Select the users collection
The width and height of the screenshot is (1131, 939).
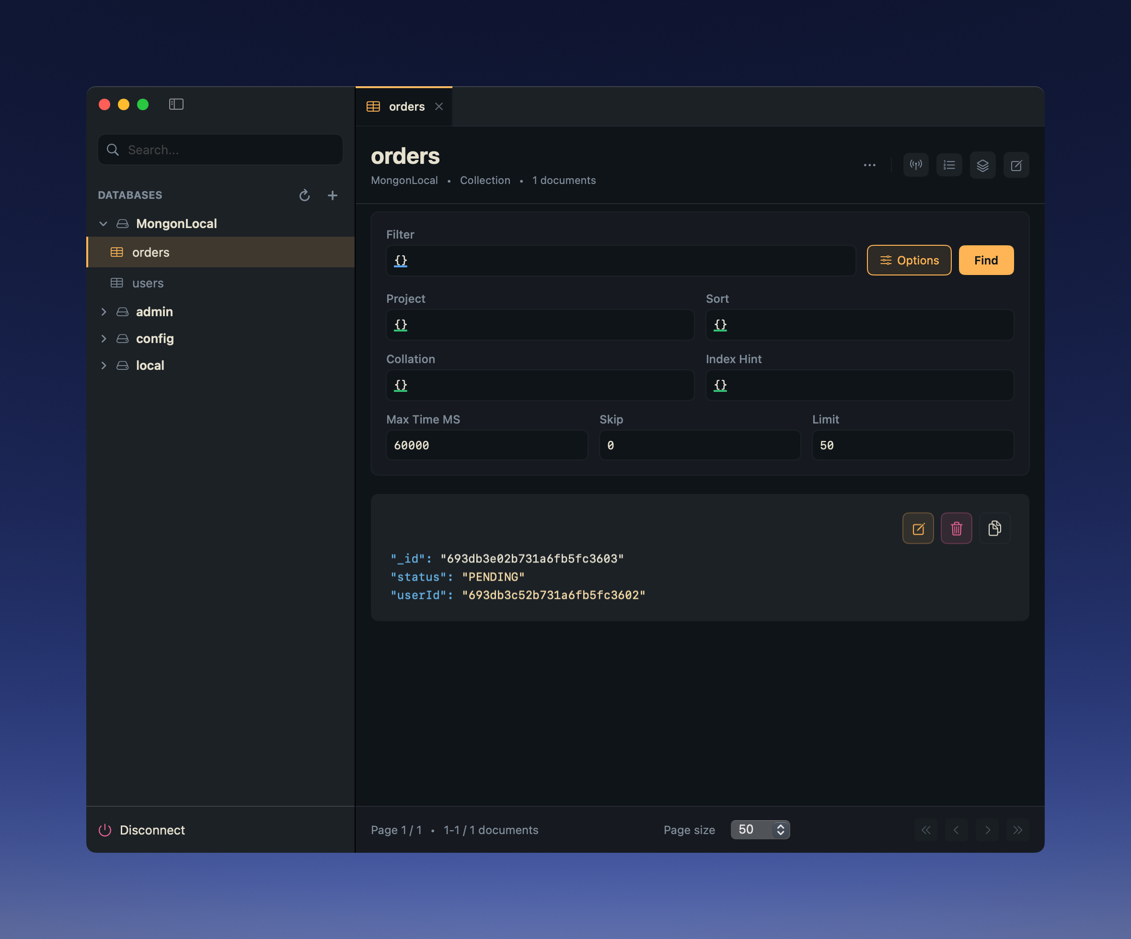pyautogui.click(x=148, y=283)
